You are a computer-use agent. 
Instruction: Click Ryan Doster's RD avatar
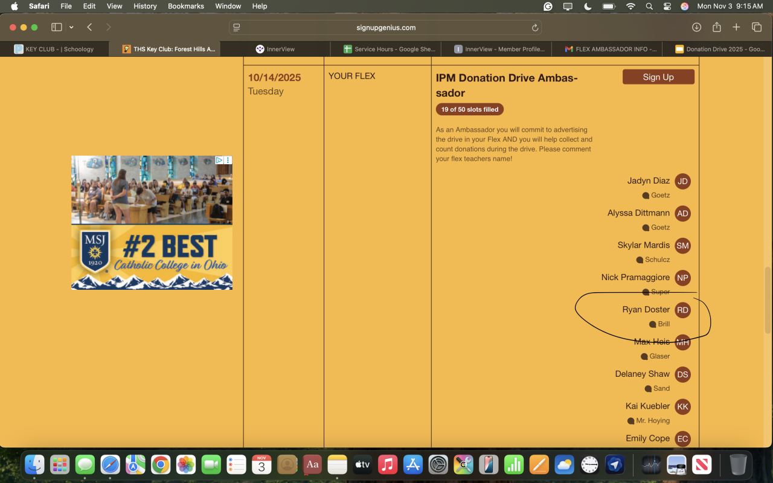tap(682, 310)
